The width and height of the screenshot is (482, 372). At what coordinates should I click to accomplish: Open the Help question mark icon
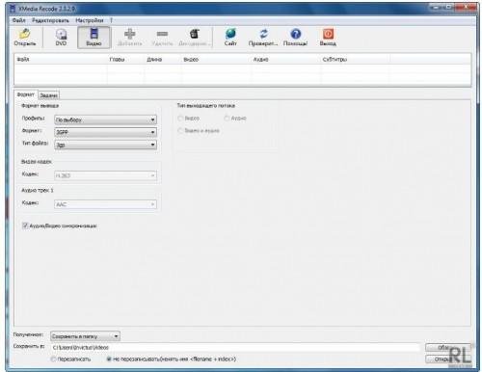[x=295, y=38]
